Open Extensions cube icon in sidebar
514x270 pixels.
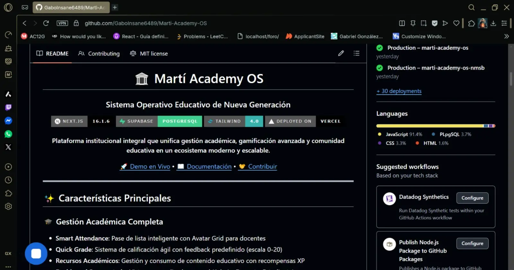tap(8, 193)
